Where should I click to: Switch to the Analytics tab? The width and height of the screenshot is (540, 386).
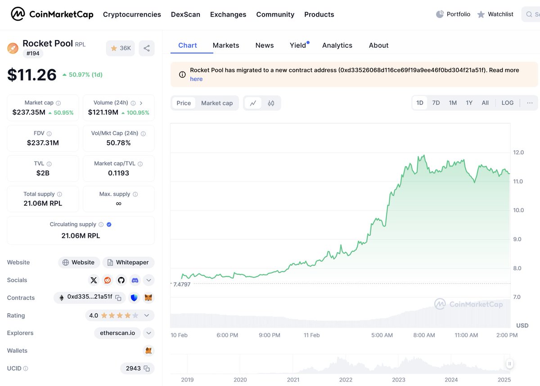tap(337, 45)
